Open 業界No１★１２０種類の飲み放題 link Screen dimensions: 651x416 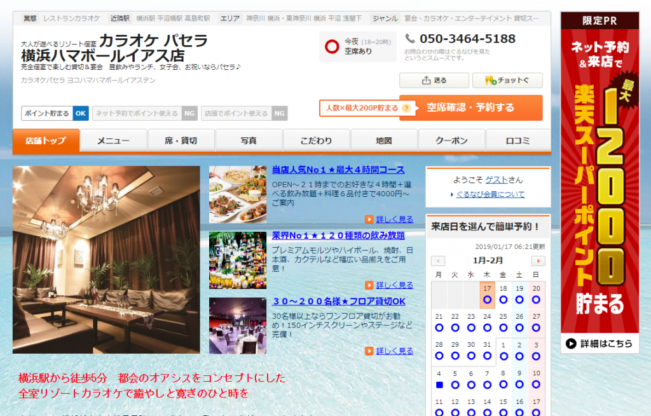click(338, 236)
